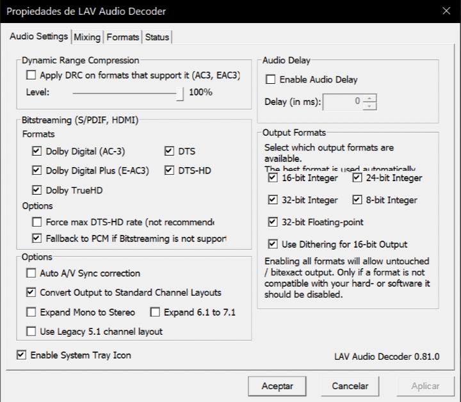Disable the Enable System Tray Icon option
Viewport: 461px width, 402px height.
[x=22, y=355]
